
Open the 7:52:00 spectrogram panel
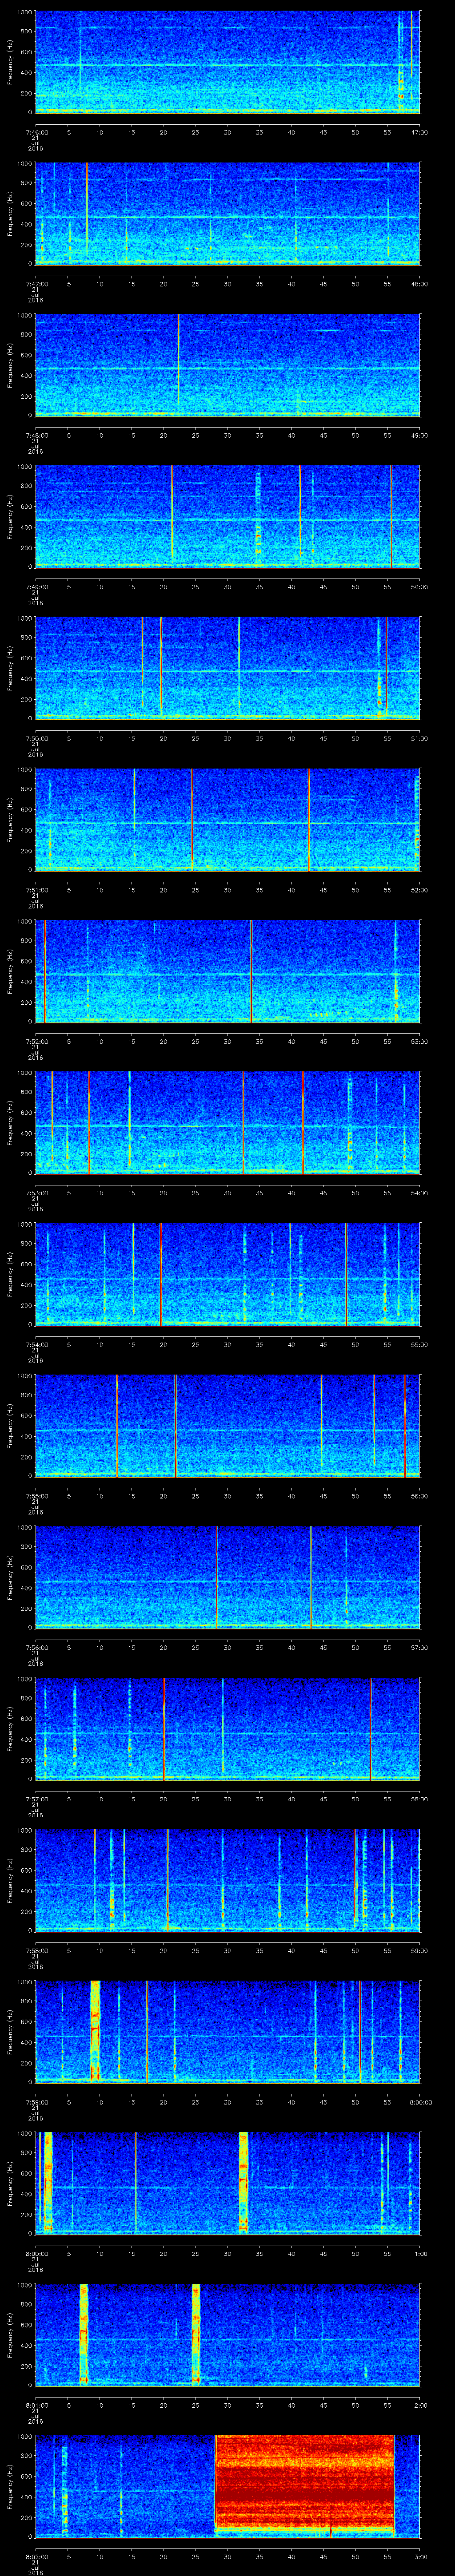pos(228,972)
